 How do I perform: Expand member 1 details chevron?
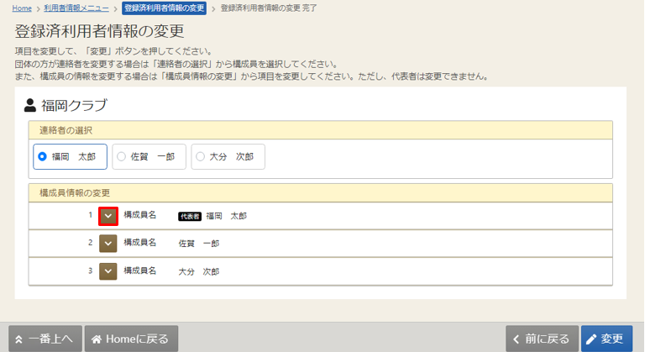108,216
